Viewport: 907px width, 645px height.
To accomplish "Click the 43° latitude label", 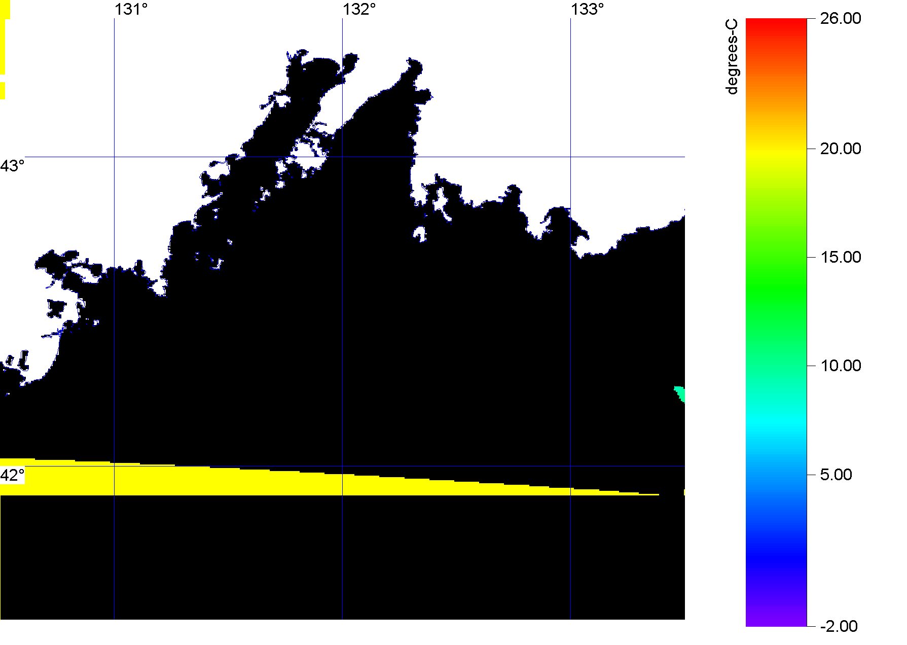I will pyautogui.click(x=12, y=166).
